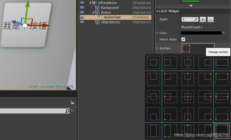The width and height of the screenshot is (231, 140).
Task: Select the Button actor in the outliner
Action: [106, 12]
